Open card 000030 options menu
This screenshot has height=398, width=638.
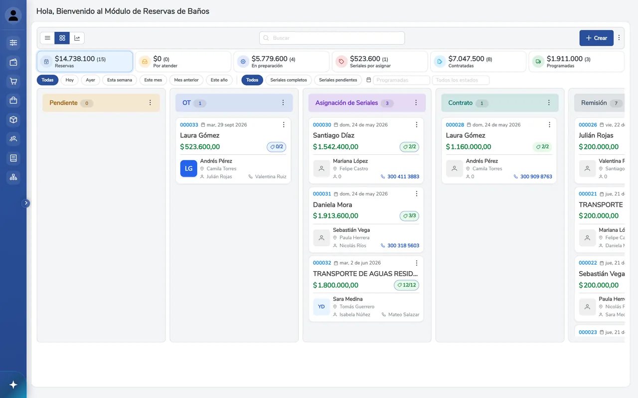417,125
